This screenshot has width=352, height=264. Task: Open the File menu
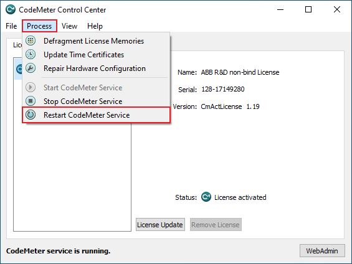coord(11,26)
